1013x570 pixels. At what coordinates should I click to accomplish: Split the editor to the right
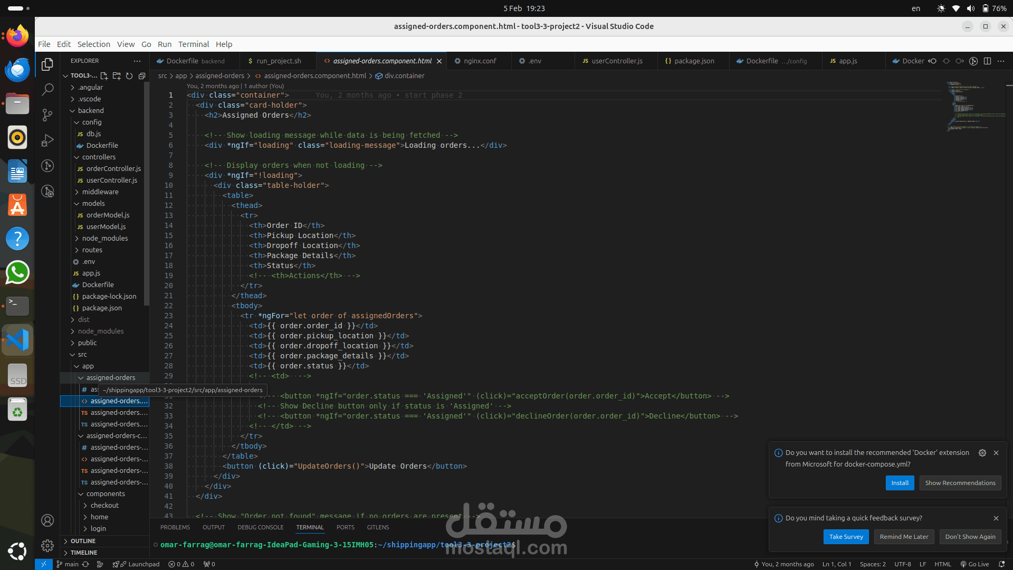pos(987,61)
